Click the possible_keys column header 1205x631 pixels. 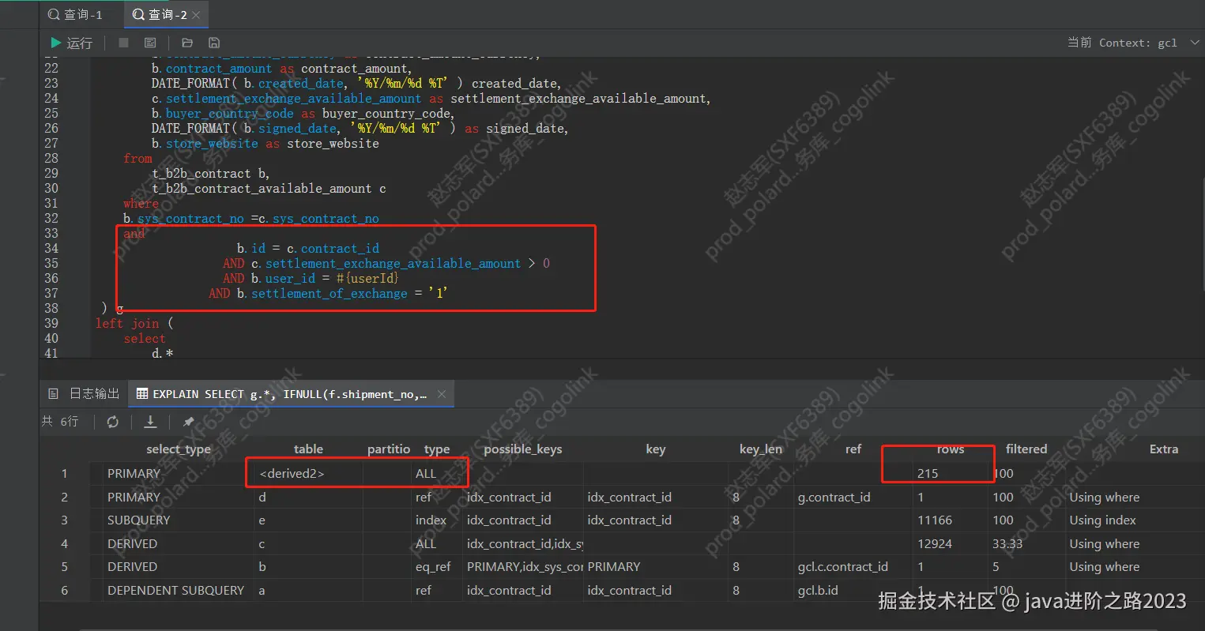523,449
